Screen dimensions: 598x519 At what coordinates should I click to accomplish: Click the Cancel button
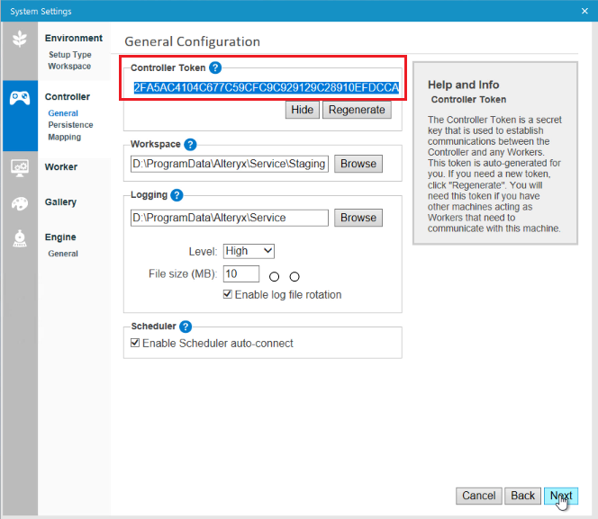pyautogui.click(x=479, y=496)
